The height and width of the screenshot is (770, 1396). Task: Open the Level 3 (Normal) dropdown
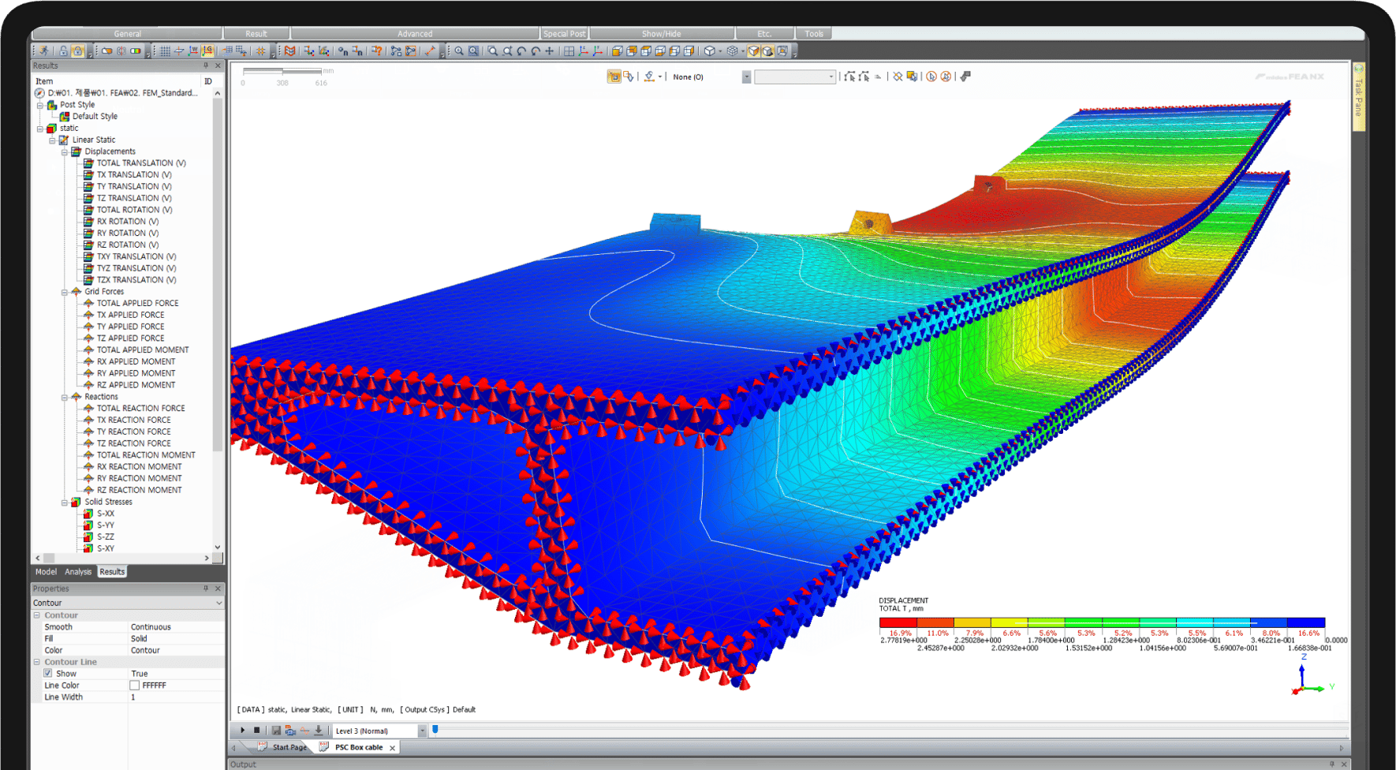point(422,731)
